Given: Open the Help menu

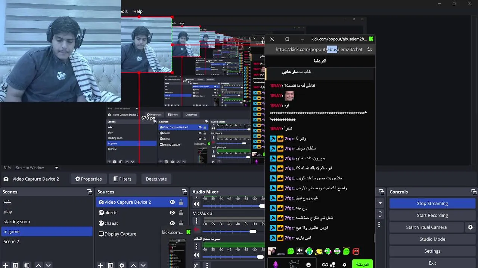Looking at the screenshot, I should click(x=138, y=12).
